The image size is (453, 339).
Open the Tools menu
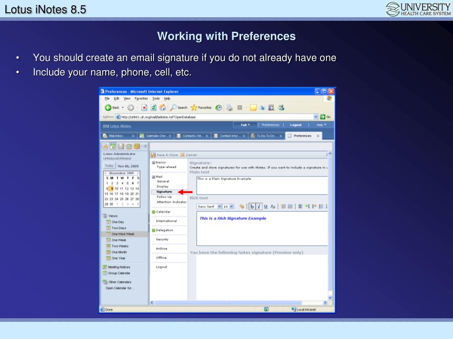156,98
